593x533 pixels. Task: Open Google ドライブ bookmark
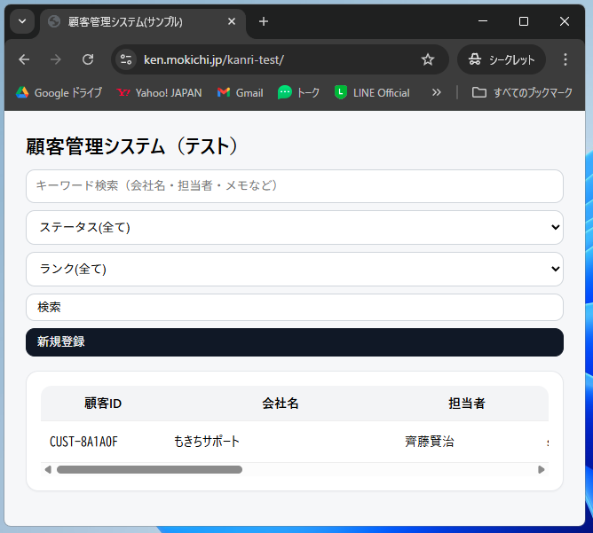59,92
